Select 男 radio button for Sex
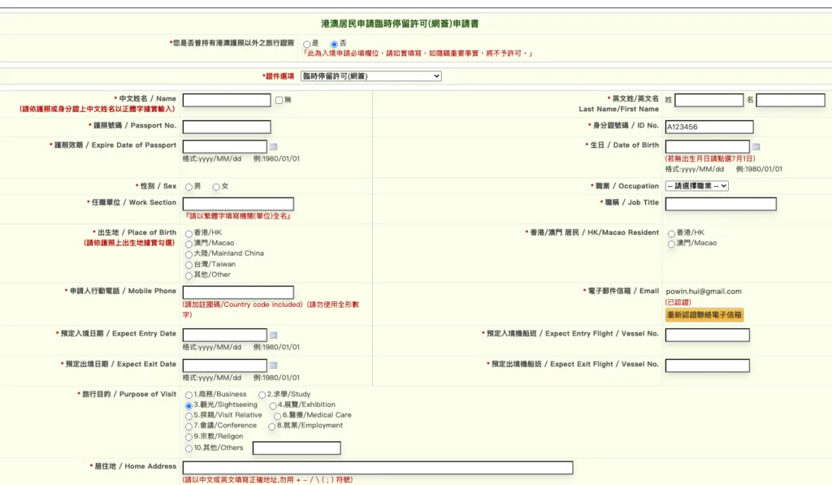The width and height of the screenshot is (832, 485). pyautogui.click(x=188, y=187)
